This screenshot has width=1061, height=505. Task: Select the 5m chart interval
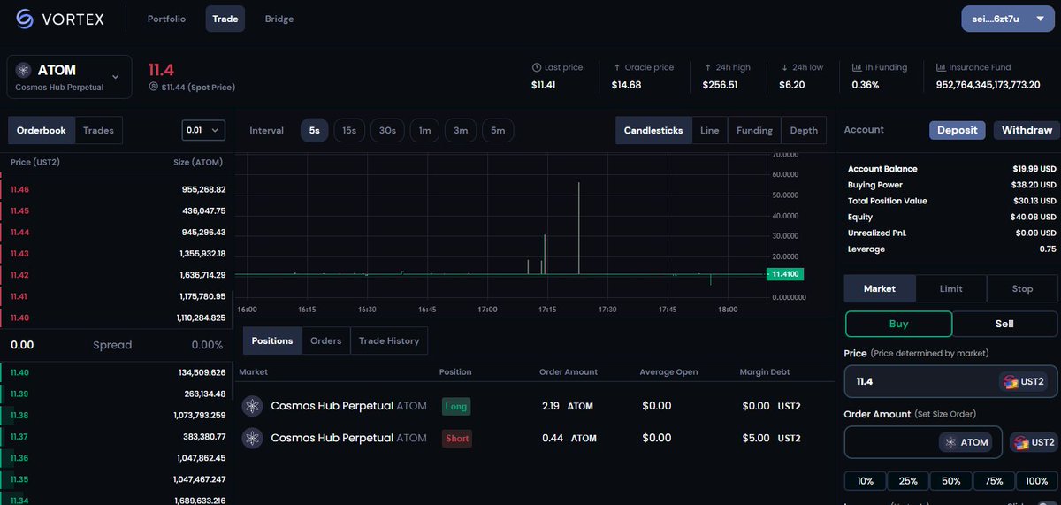coord(498,130)
